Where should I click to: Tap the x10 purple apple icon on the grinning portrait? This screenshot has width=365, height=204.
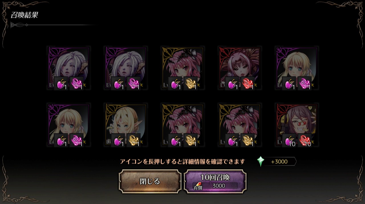pos(289,141)
